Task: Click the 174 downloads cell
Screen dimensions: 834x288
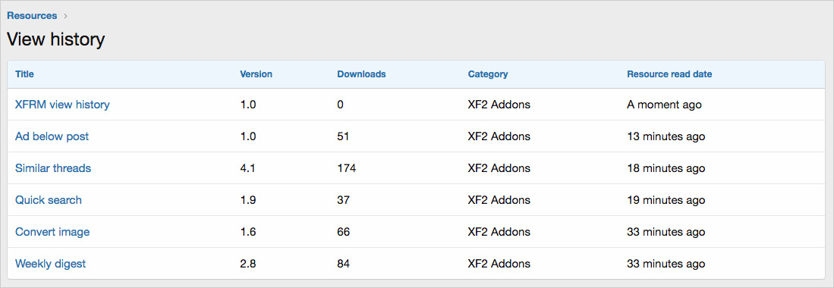Action: [x=346, y=168]
